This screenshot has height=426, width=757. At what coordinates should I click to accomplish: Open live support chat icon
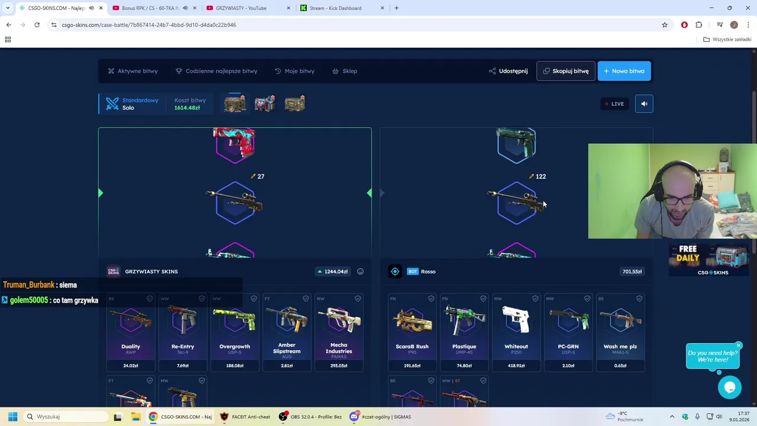[x=730, y=387]
